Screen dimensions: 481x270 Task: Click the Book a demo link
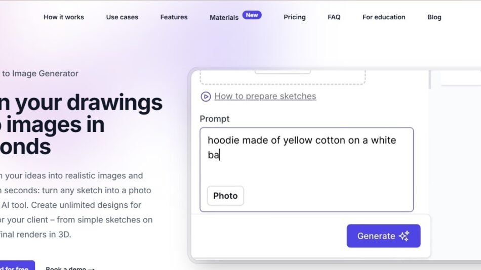pyautogui.click(x=70, y=267)
